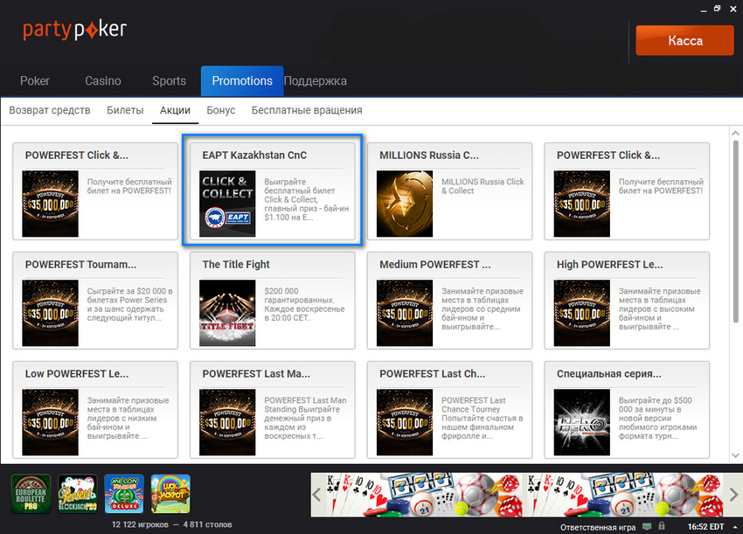Screen dimensions: 743x534
Task: Open the POWERFEST Tournam... promotion thumbnail
Action: click(x=50, y=313)
